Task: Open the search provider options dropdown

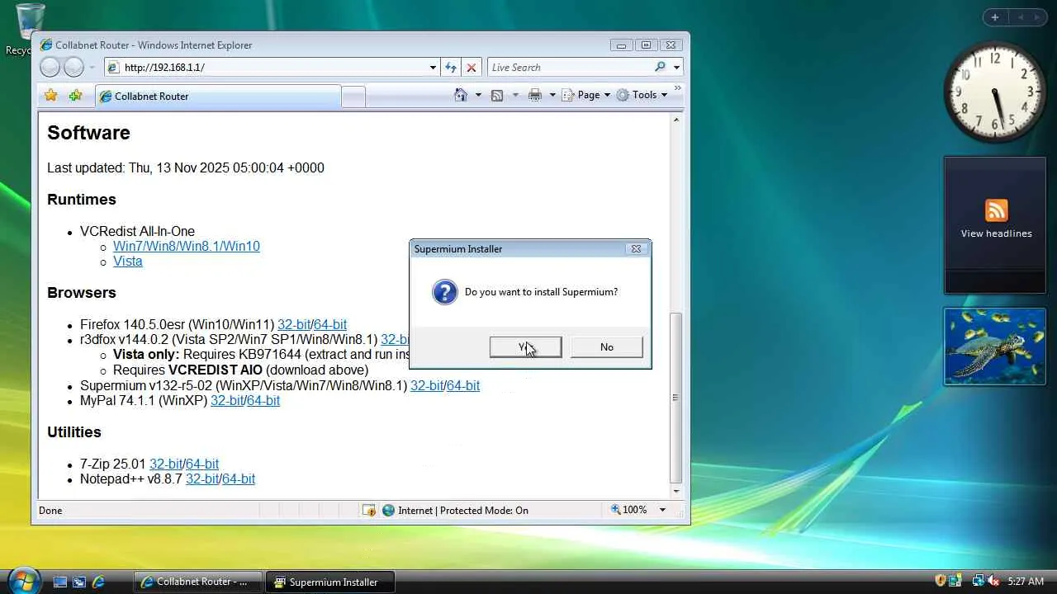Action: (676, 68)
